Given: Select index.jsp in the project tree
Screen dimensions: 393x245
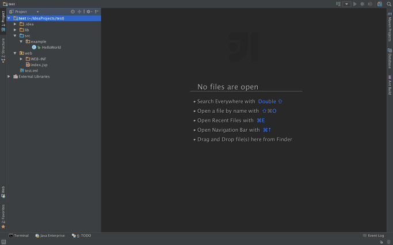Looking at the screenshot, I should tap(39, 64).
